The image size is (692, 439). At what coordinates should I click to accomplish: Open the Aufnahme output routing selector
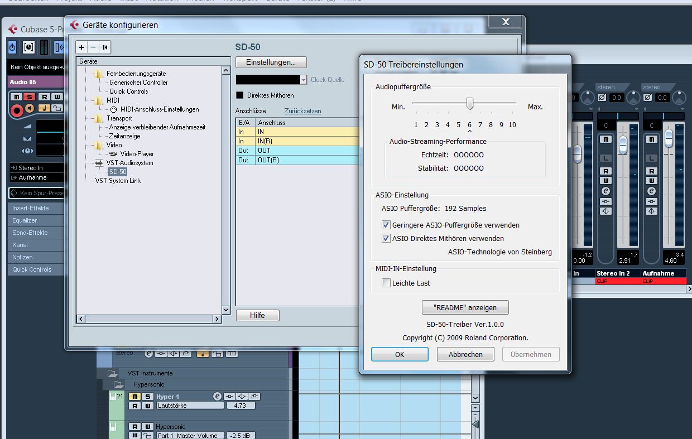click(x=37, y=177)
